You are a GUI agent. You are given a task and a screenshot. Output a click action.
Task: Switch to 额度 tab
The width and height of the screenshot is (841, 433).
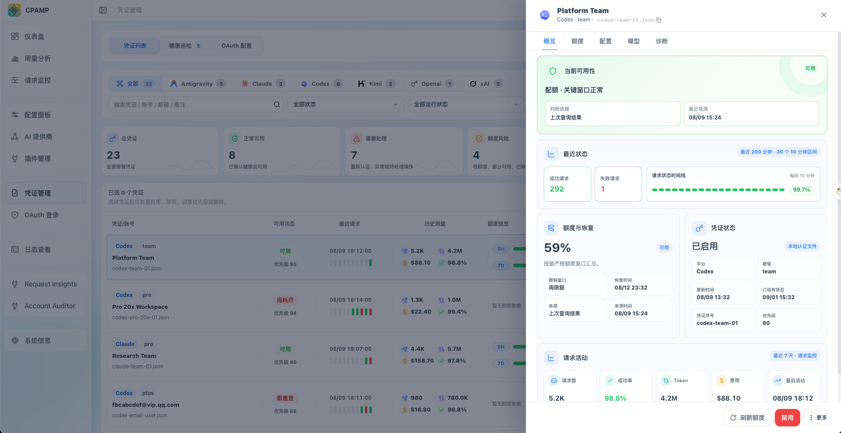click(577, 41)
